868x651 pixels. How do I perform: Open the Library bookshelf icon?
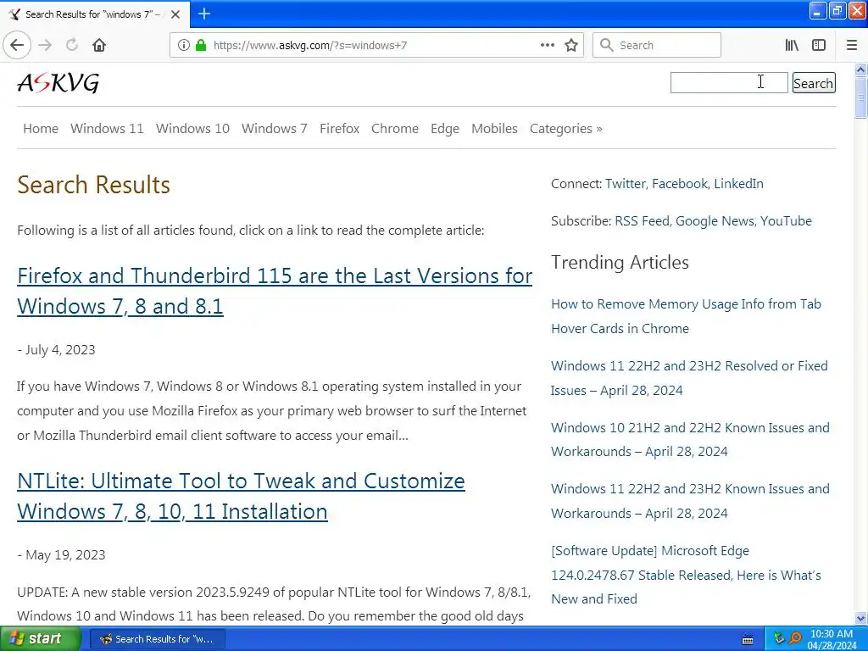(x=792, y=45)
